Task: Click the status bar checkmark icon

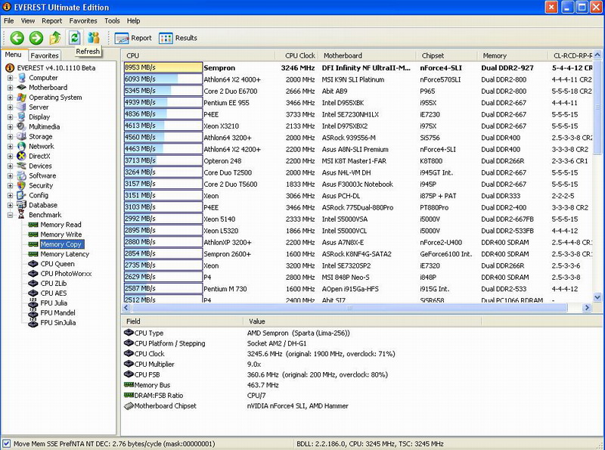Action: click(7, 443)
